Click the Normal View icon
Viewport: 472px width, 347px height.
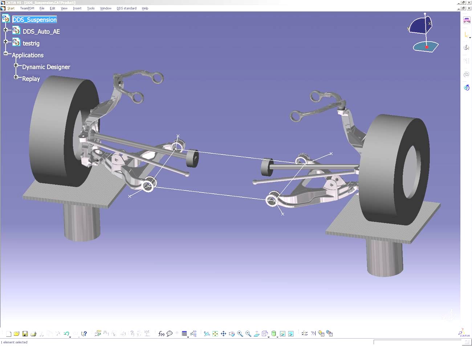257,334
